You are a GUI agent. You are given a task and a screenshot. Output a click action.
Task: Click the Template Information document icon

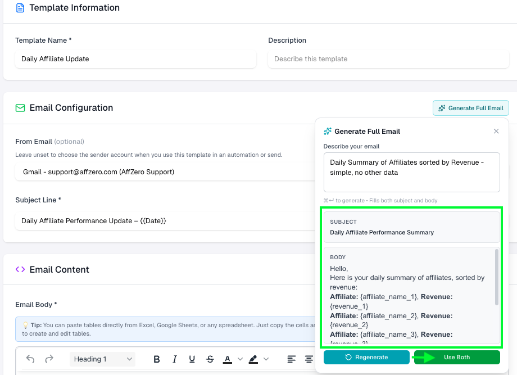20,8
